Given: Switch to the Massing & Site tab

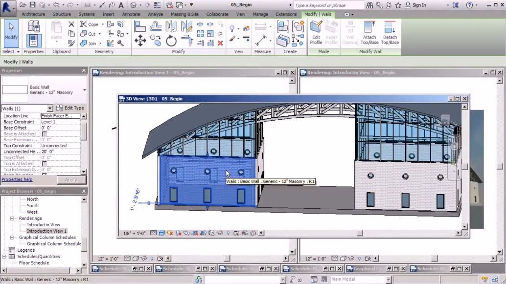Looking at the screenshot, I should pyautogui.click(x=184, y=14).
